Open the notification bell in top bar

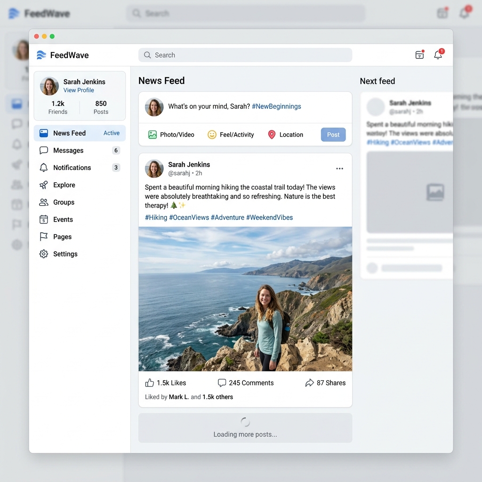tap(438, 54)
